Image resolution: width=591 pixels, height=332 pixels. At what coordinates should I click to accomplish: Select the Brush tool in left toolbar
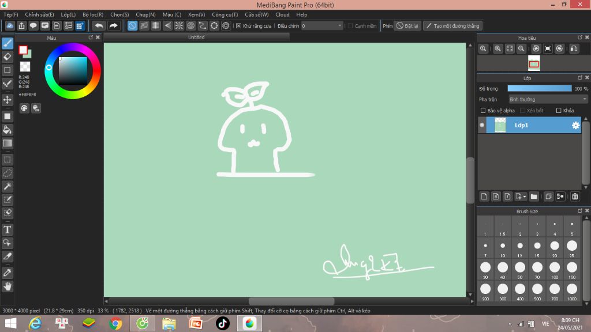7,43
